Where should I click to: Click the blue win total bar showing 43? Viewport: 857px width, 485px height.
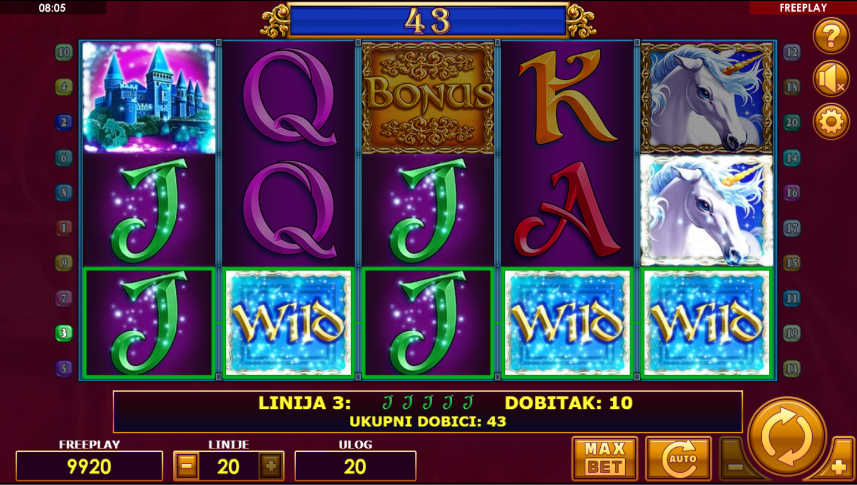point(428,21)
